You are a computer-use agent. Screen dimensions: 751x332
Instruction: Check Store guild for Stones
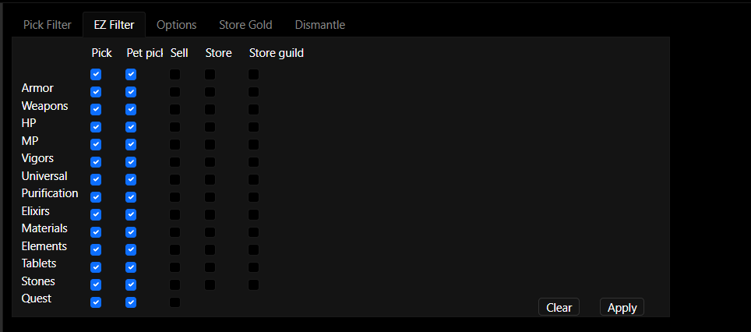(x=253, y=284)
